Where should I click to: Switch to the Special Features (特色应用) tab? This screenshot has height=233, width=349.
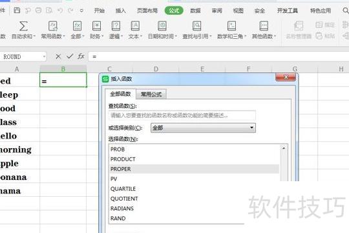321,10
